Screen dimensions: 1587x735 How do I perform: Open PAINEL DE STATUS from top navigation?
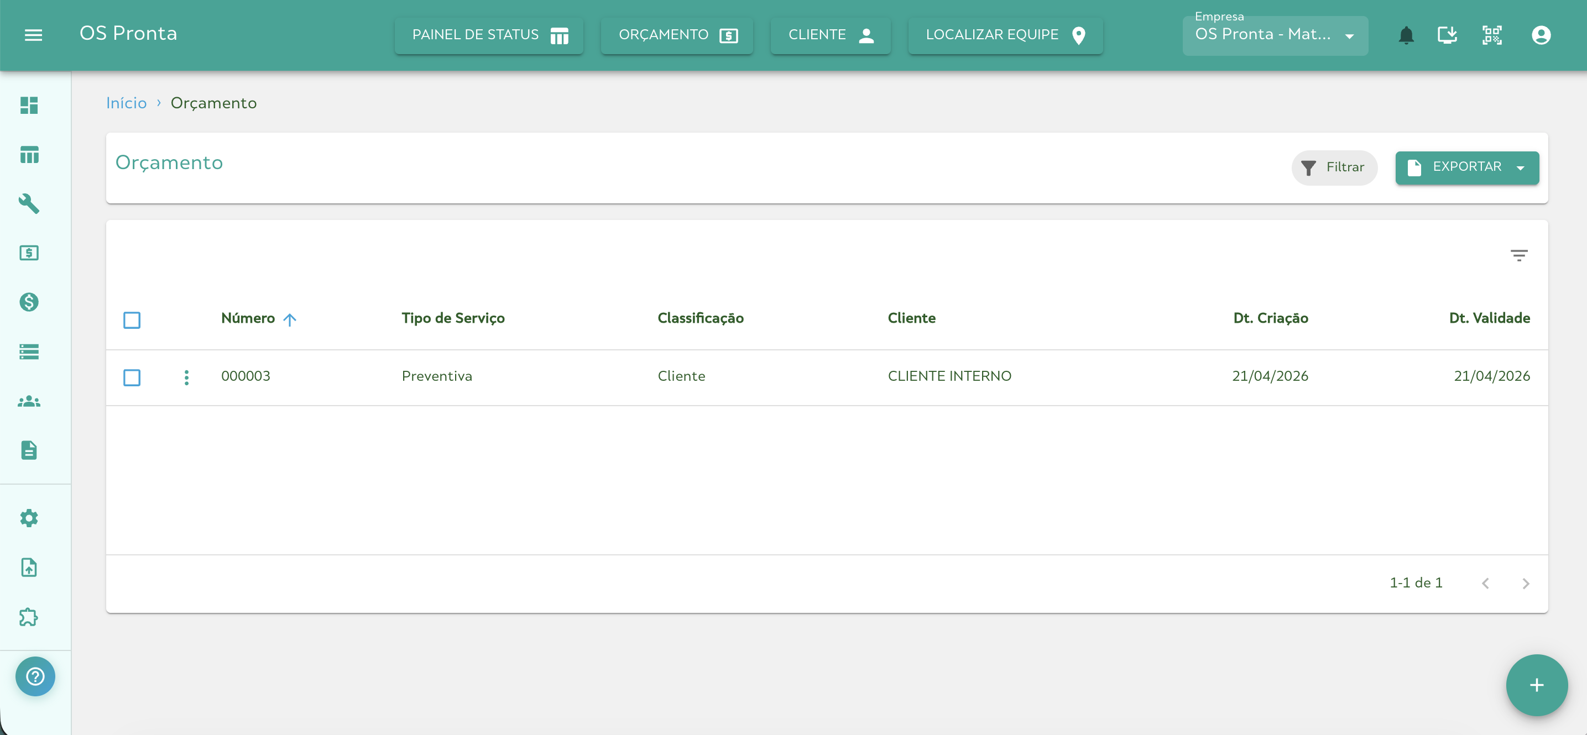[x=489, y=35]
